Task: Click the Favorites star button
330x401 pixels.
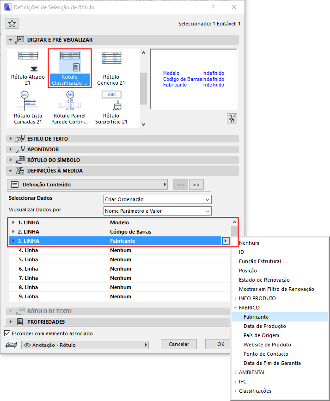Action: [12, 24]
